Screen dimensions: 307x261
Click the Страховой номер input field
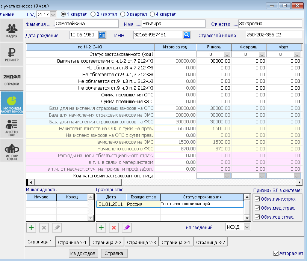click(x=274, y=35)
